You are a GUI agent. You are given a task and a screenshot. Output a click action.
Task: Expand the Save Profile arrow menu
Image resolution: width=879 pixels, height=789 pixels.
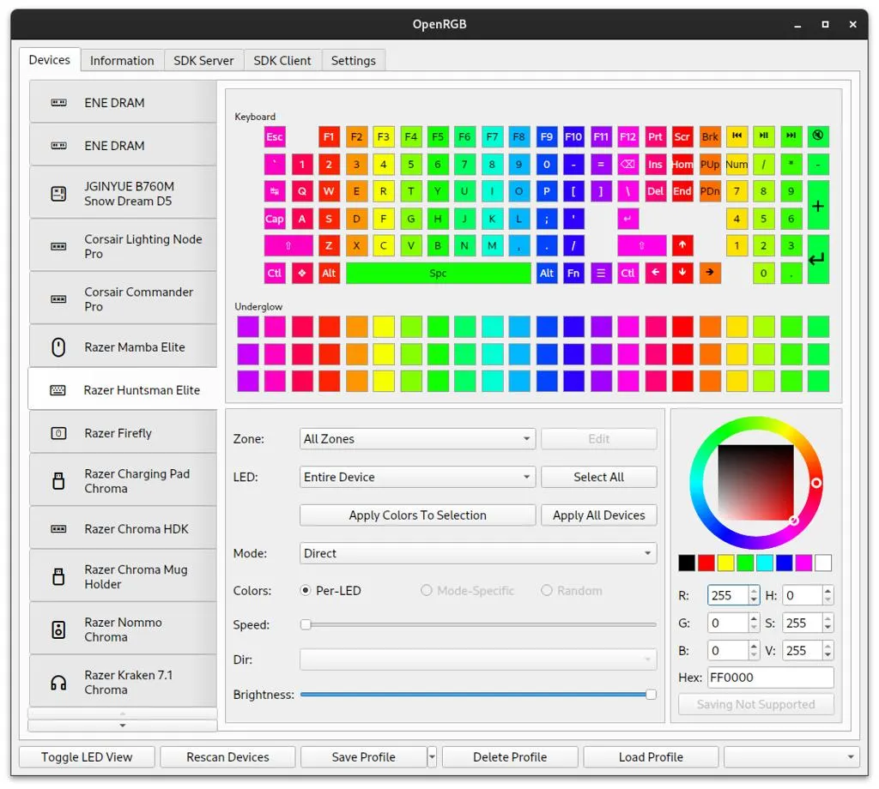[432, 757]
